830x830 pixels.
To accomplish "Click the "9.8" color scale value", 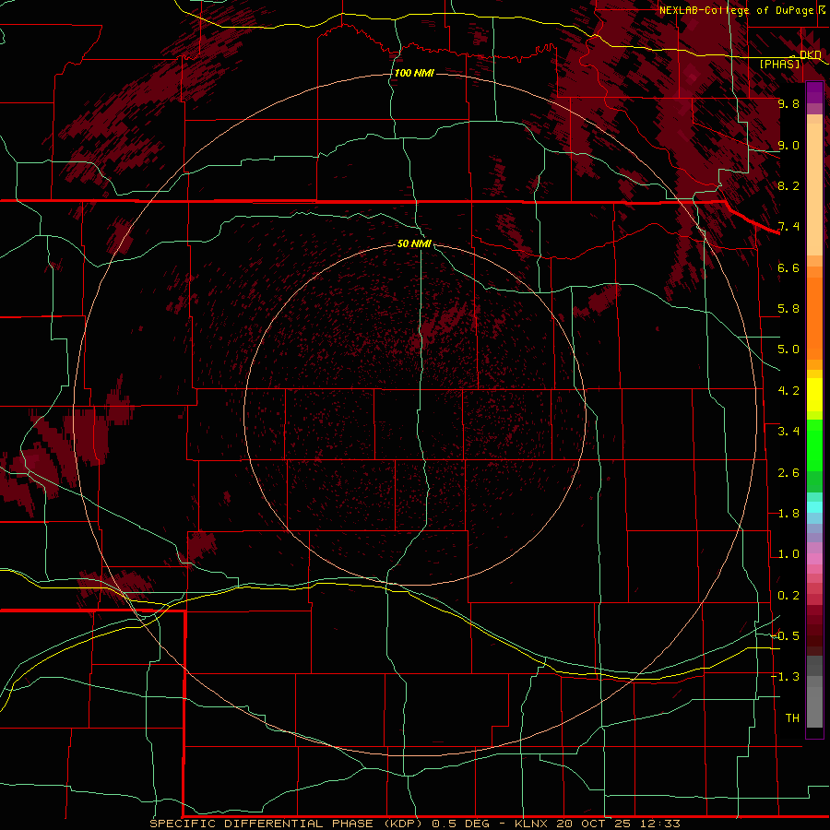I will (788, 103).
